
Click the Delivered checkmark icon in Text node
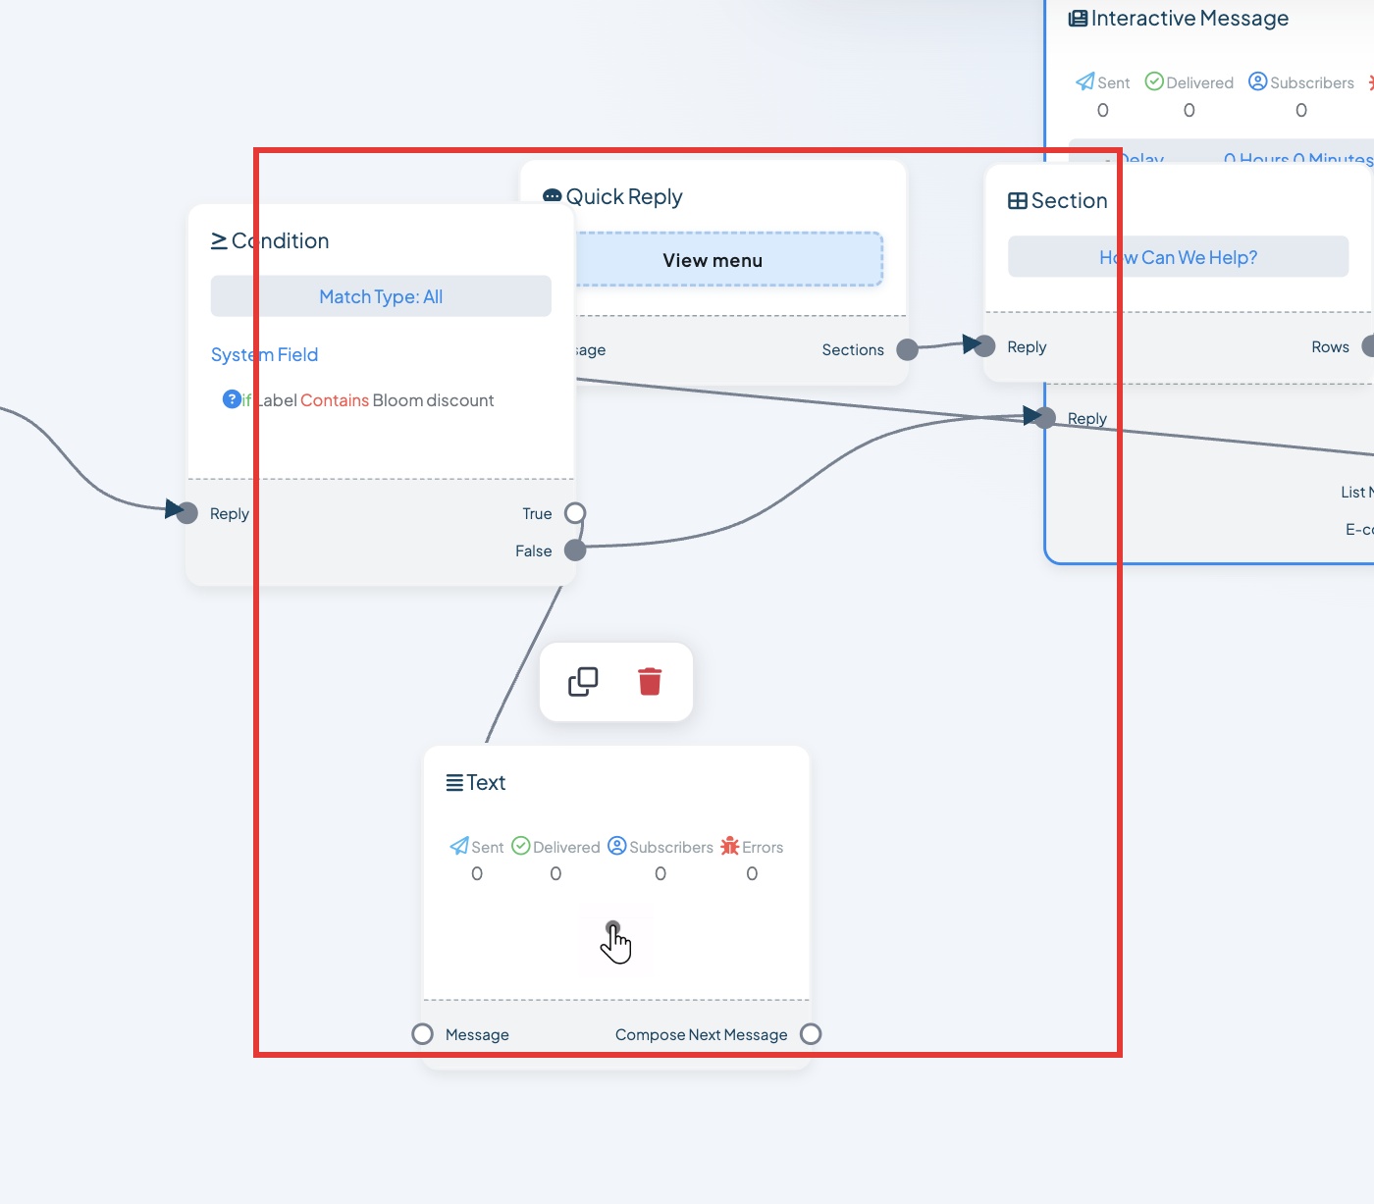coord(521,846)
